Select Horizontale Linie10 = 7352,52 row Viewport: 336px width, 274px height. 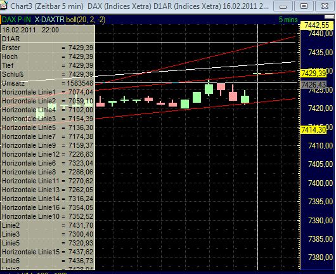coord(48,217)
